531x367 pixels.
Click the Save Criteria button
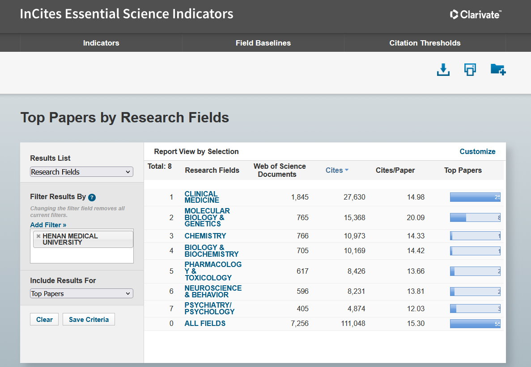pos(89,319)
